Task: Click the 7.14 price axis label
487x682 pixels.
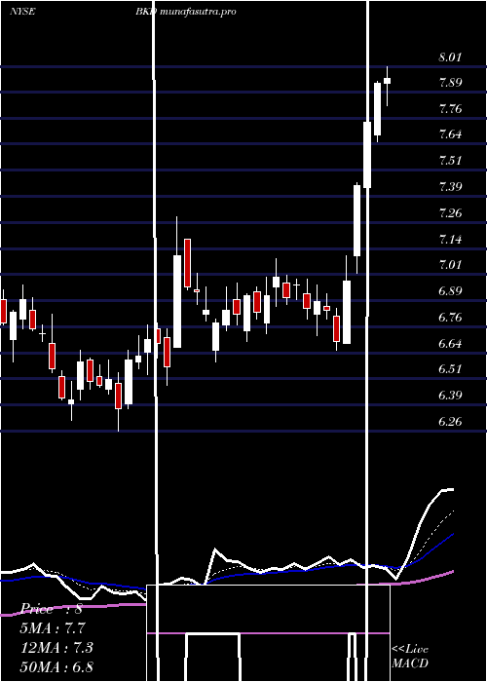Action: [x=450, y=240]
